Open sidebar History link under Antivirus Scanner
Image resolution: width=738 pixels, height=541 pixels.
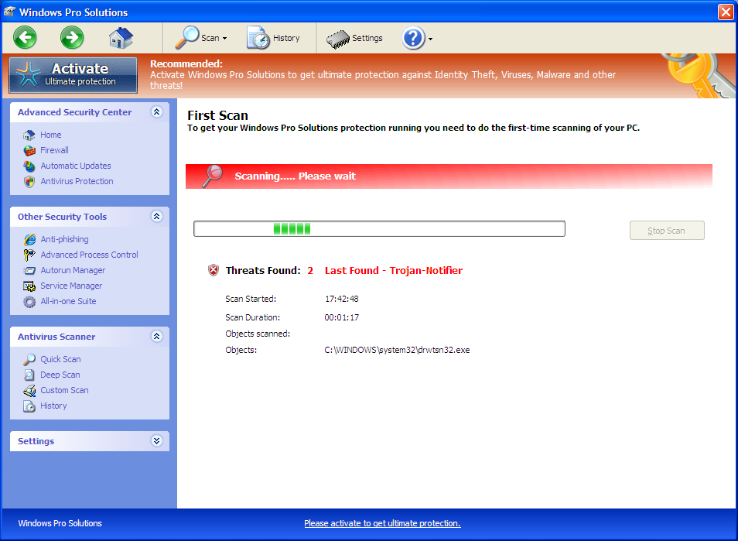[x=53, y=406]
